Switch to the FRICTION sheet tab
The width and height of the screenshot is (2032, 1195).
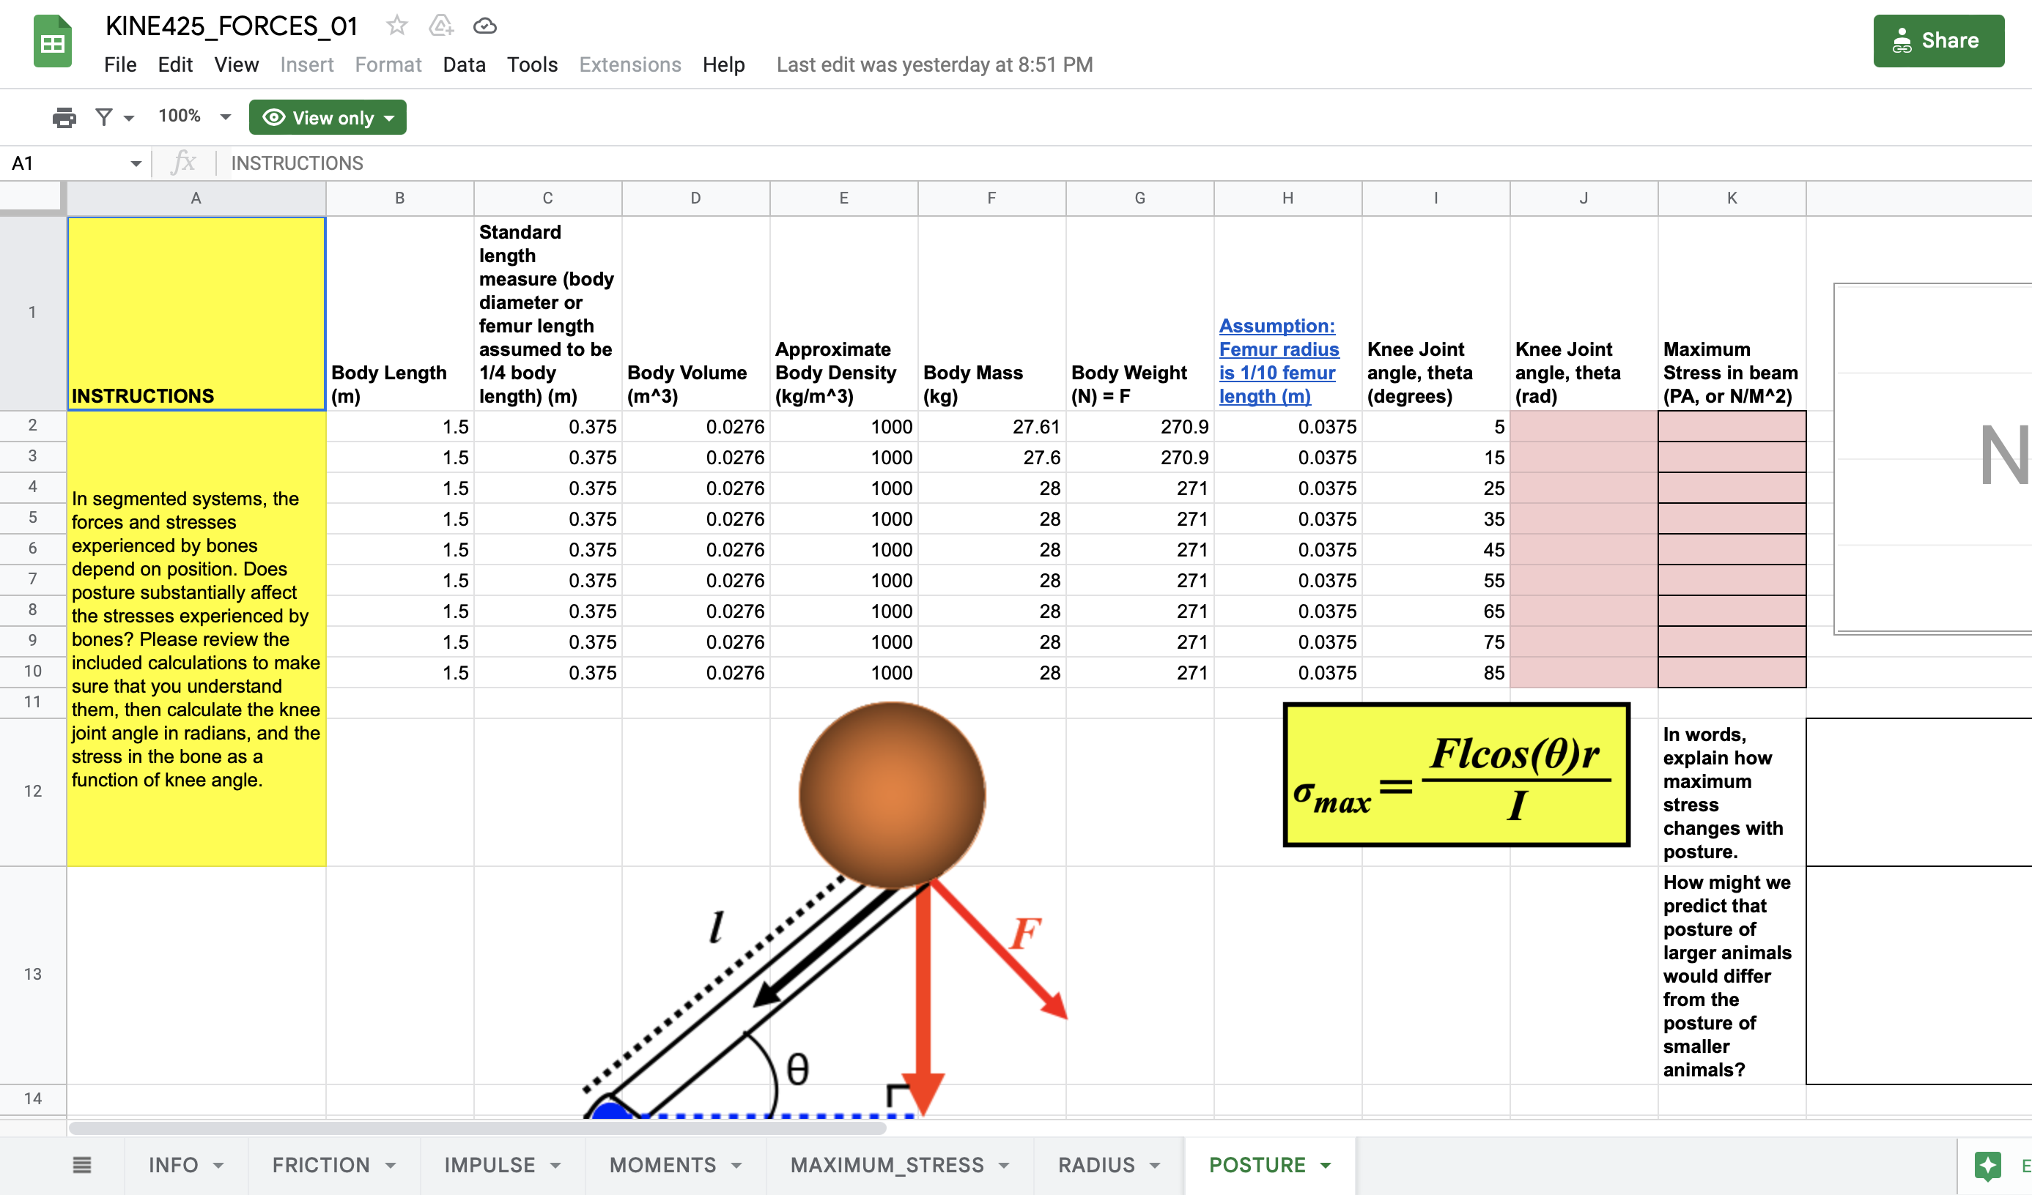click(321, 1165)
